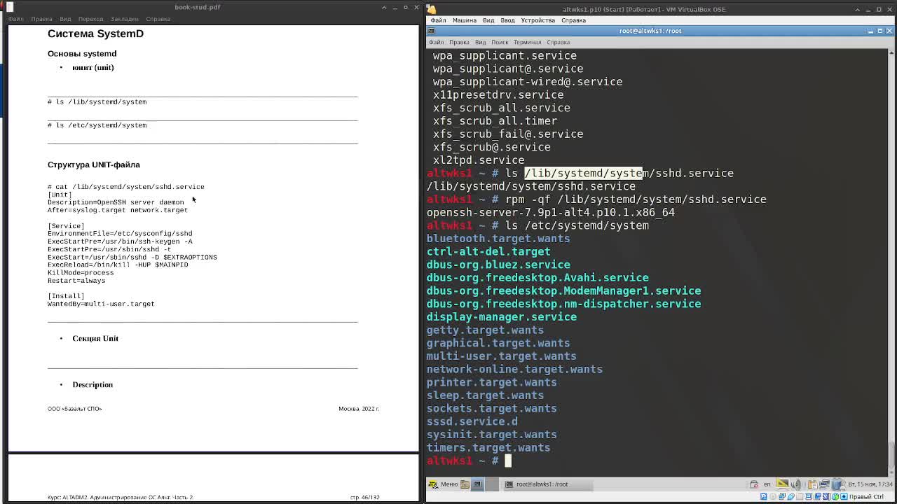Click the en keyboard layout indicator

(x=767, y=484)
